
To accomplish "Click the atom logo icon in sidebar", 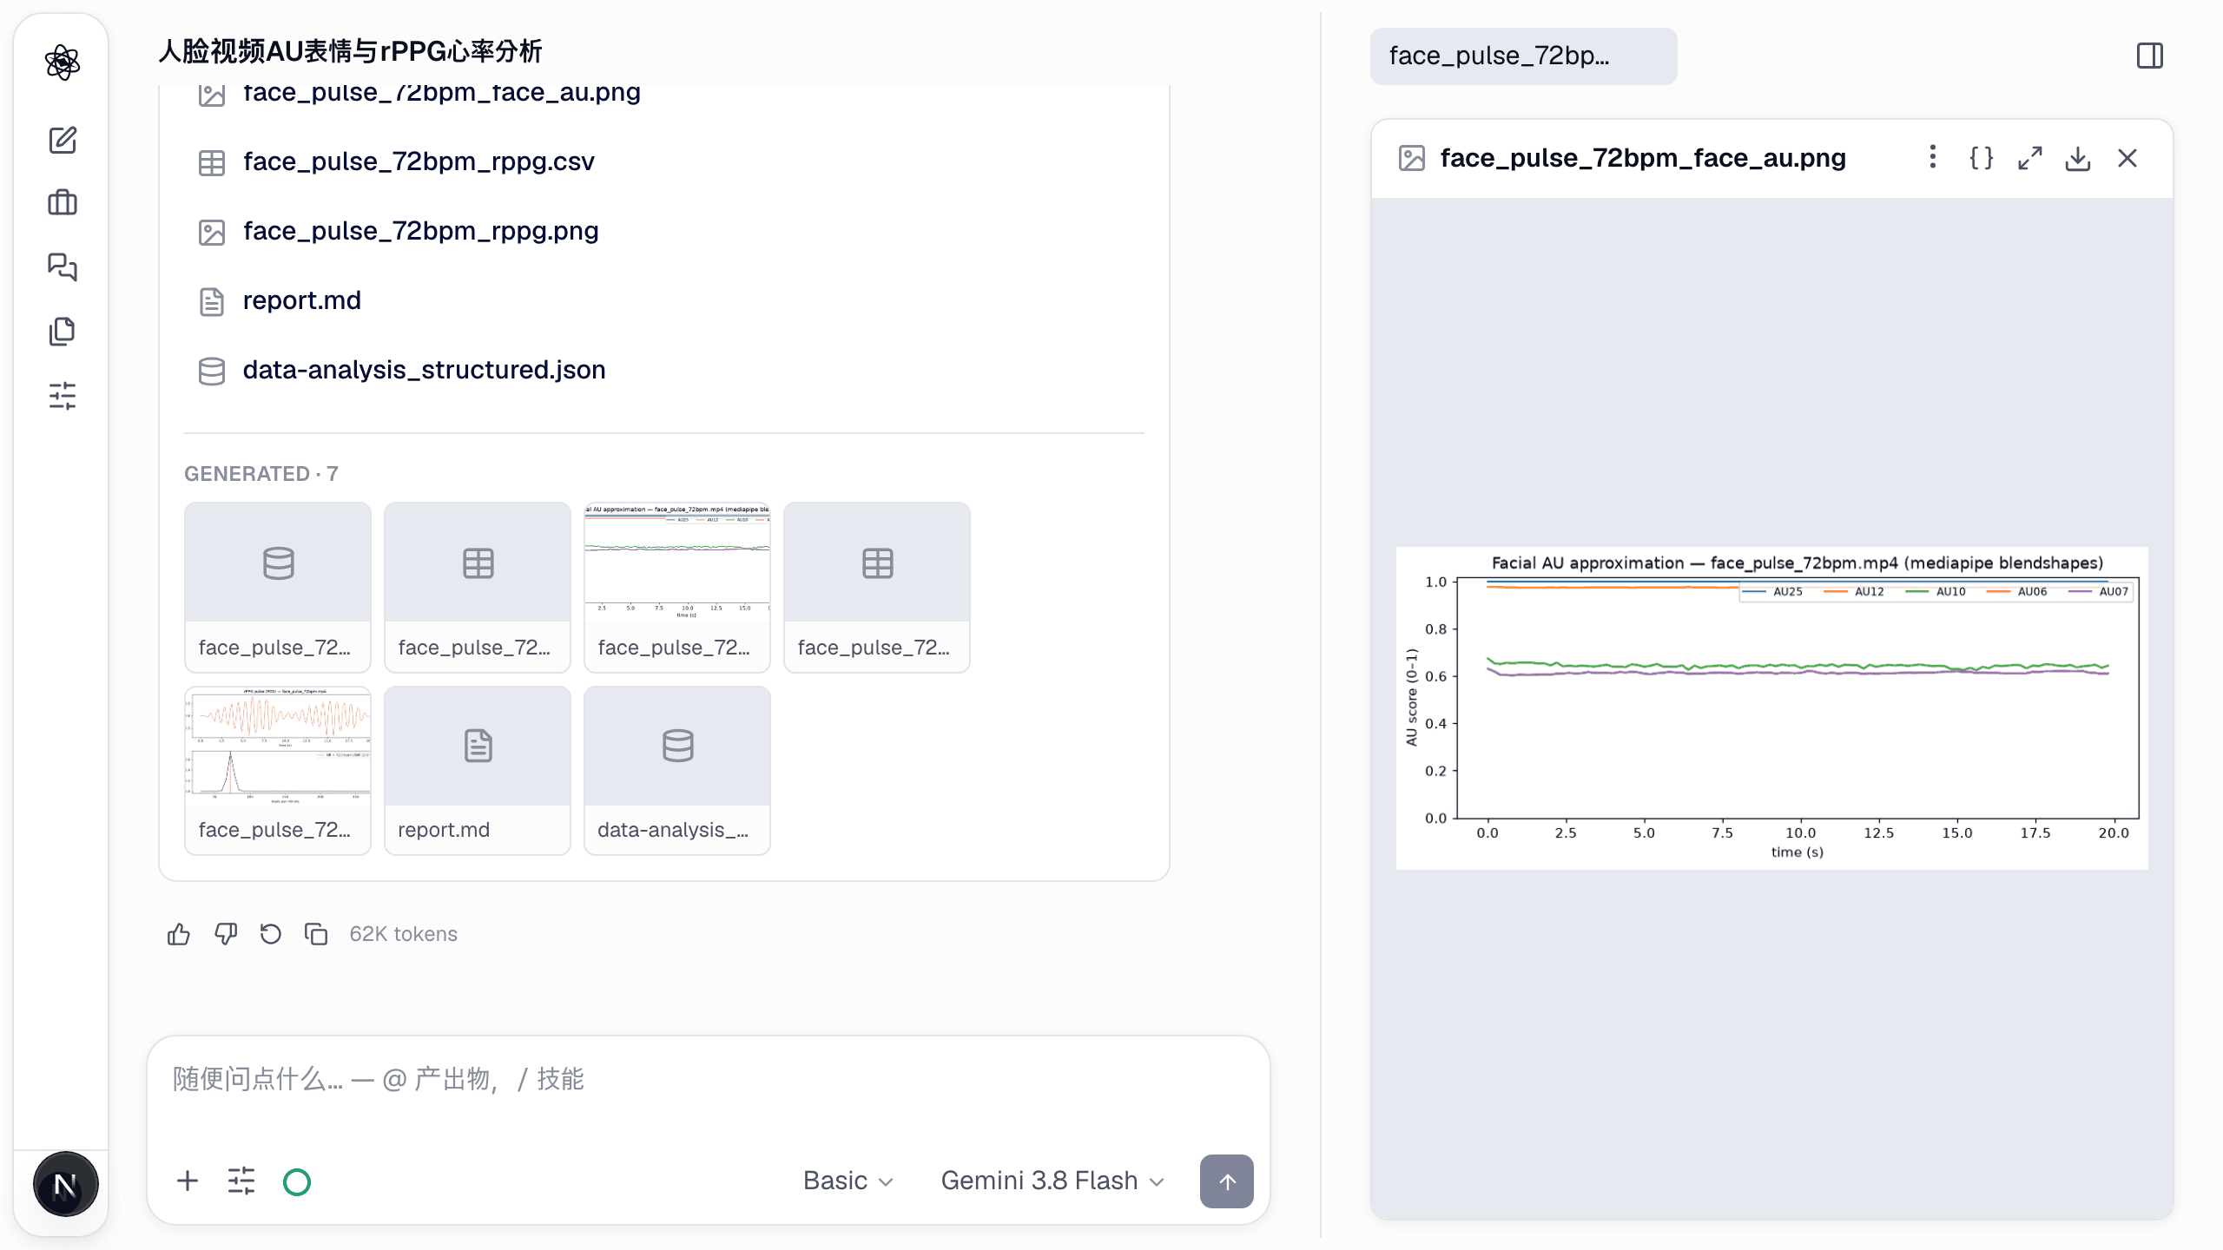I will [63, 62].
